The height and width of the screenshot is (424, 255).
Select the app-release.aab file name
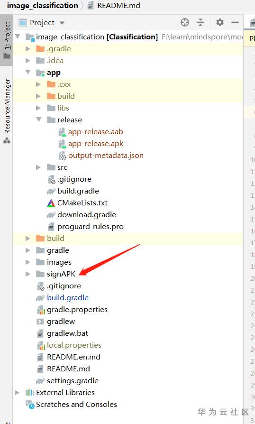pos(96,132)
